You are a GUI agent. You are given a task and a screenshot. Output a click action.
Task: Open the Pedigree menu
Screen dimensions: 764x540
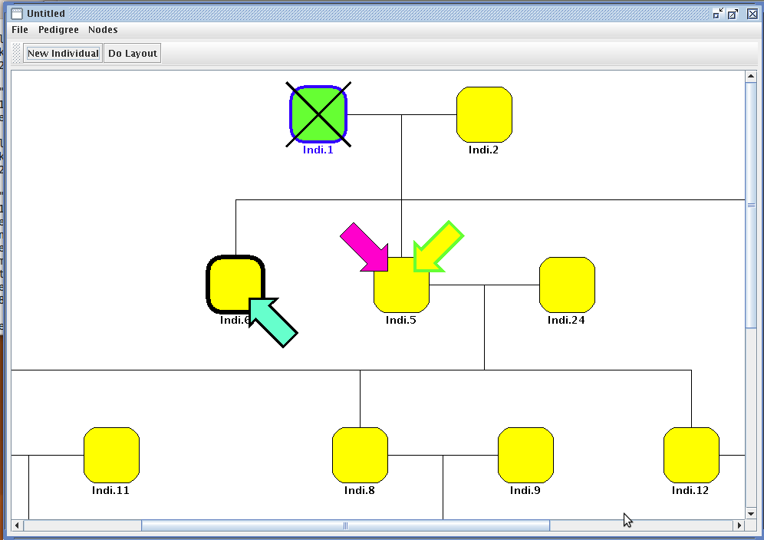click(x=58, y=30)
